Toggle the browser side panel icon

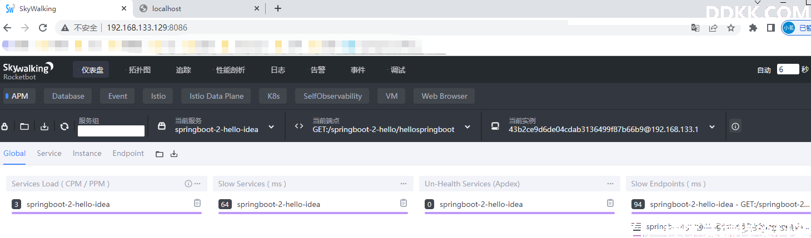point(771,28)
